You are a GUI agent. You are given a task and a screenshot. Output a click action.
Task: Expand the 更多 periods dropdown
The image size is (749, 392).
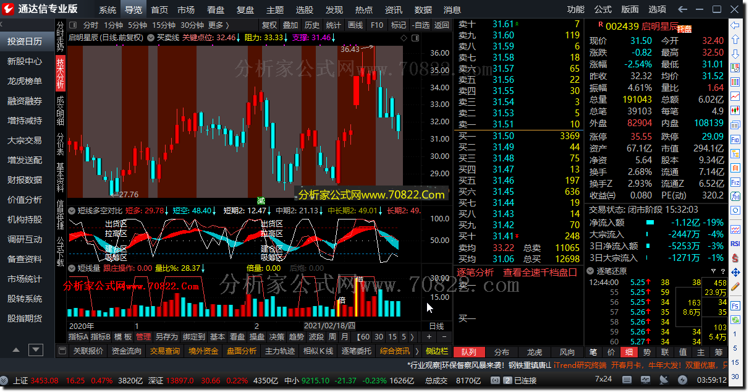[219, 25]
